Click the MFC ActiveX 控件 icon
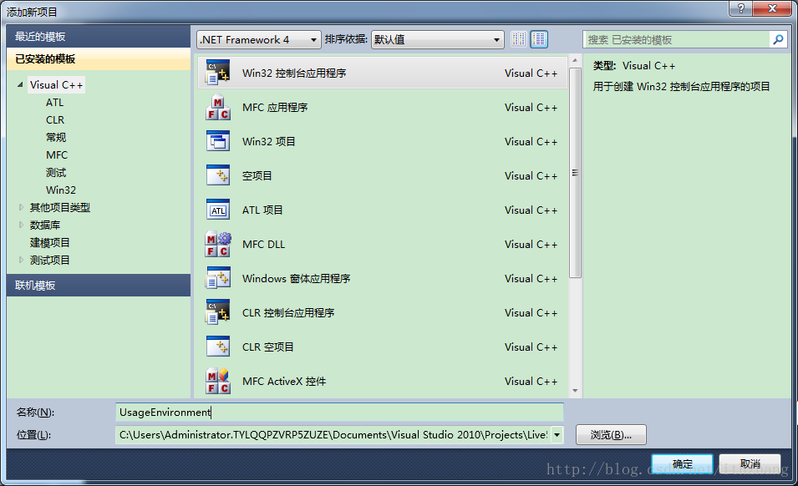The image size is (798, 486). (x=218, y=381)
